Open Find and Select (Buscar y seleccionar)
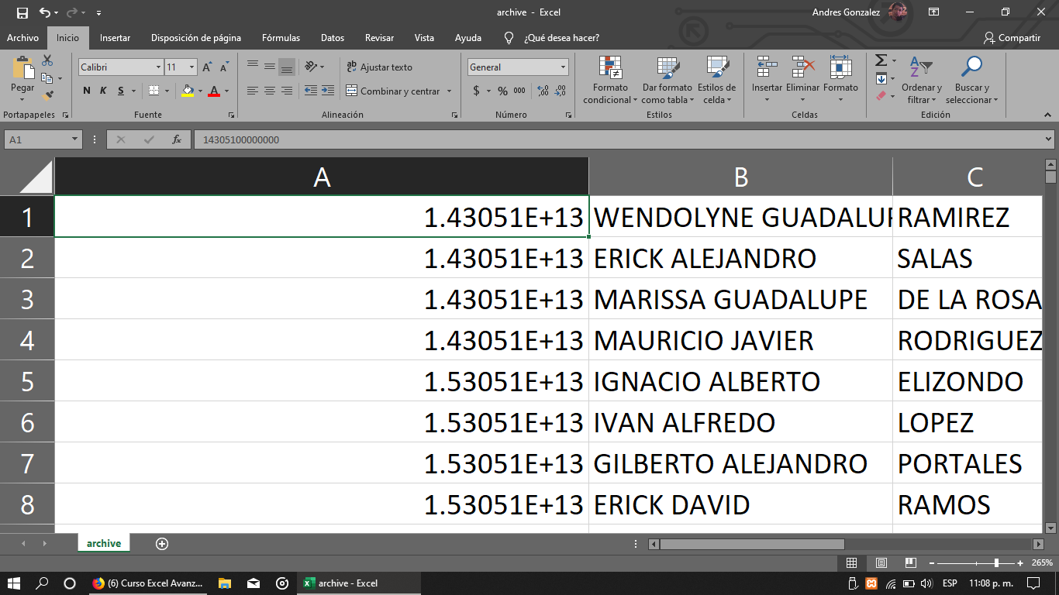The height and width of the screenshot is (595, 1059). [x=971, y=79]
